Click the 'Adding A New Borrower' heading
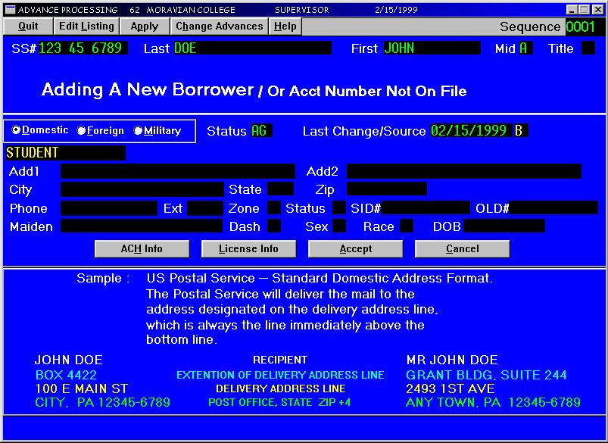Viewport: 608px width, 443px height. [148, 89]
